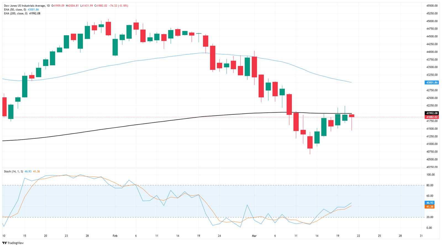Click the black 41992.08 EMA price tag

[x=432, y=113]
